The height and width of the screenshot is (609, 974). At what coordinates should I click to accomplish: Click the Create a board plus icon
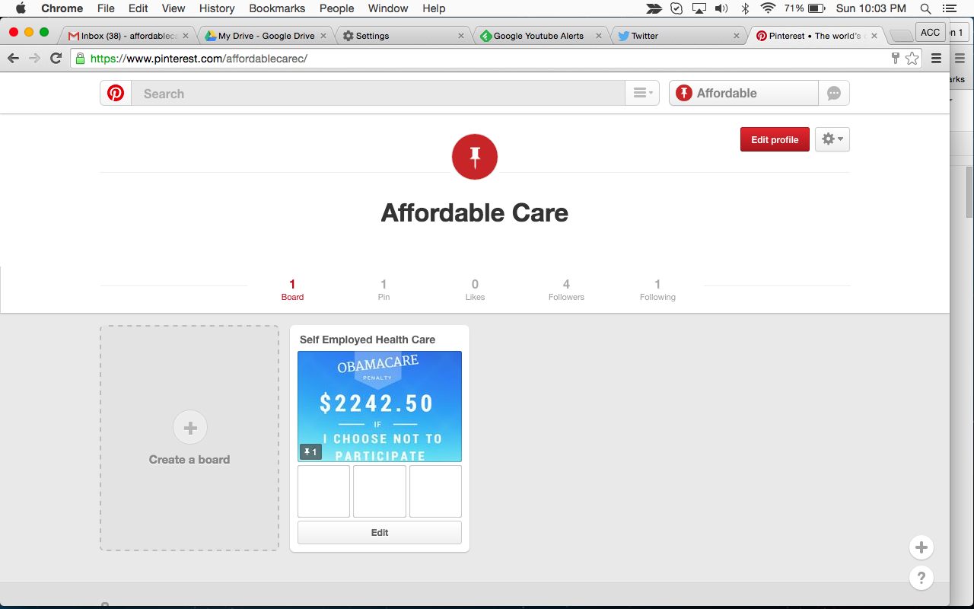[x=190, y=428]
